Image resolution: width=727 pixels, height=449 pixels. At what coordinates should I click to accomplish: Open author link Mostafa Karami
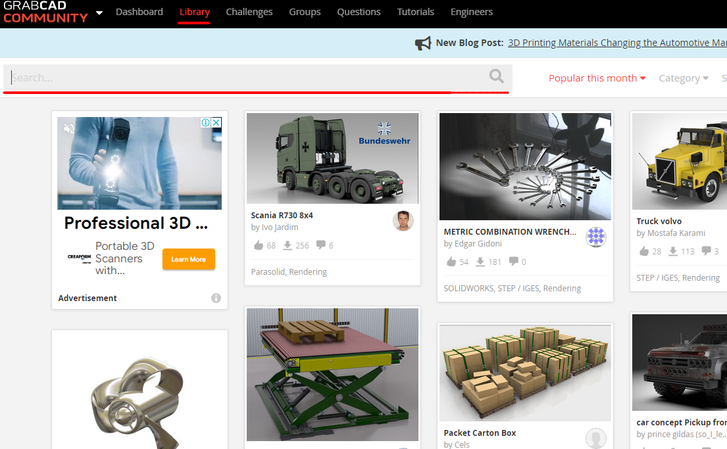click(x=676, y=233)
